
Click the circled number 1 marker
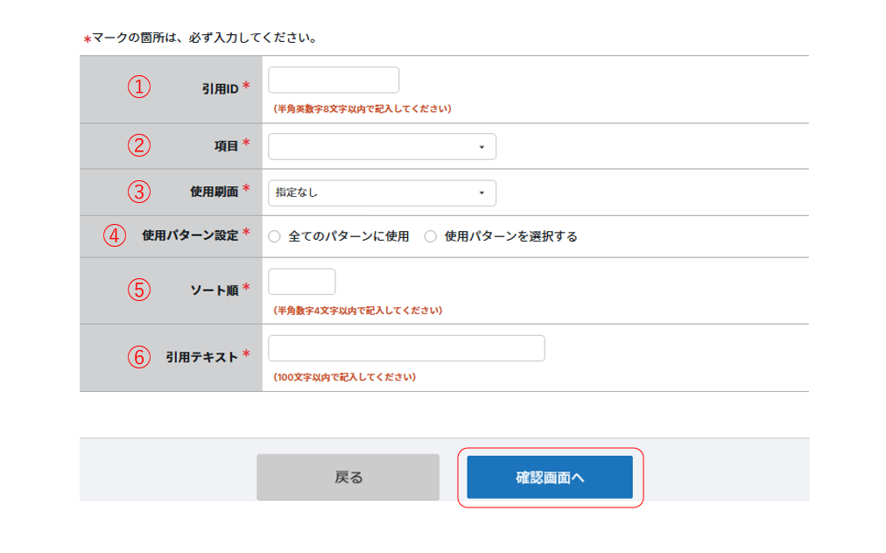pos(138,87)
